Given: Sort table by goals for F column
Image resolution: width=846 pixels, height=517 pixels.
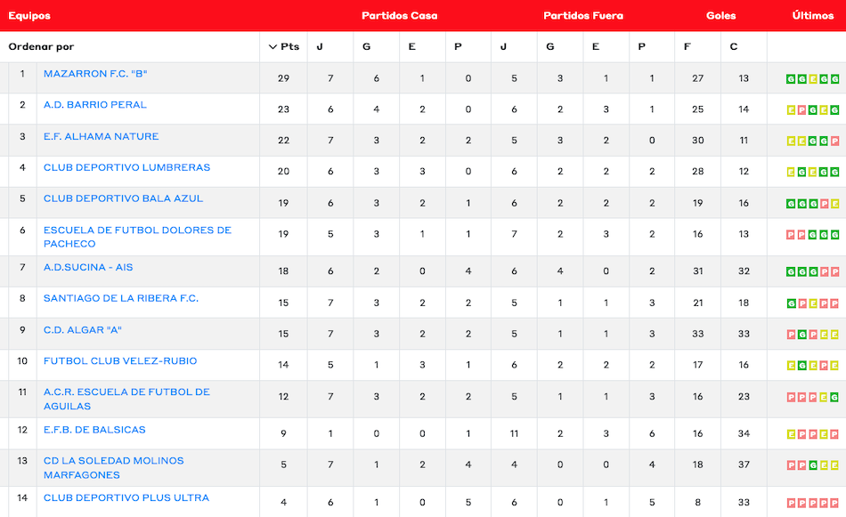Looking at the screenshot, I should click(687, 47).
